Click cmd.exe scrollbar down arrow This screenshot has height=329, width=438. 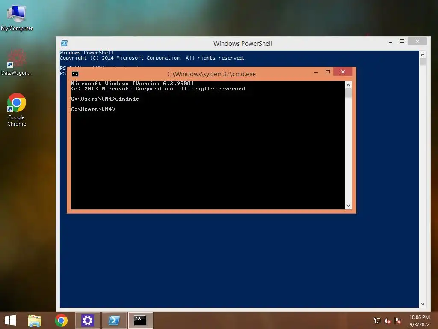[348, 206]
